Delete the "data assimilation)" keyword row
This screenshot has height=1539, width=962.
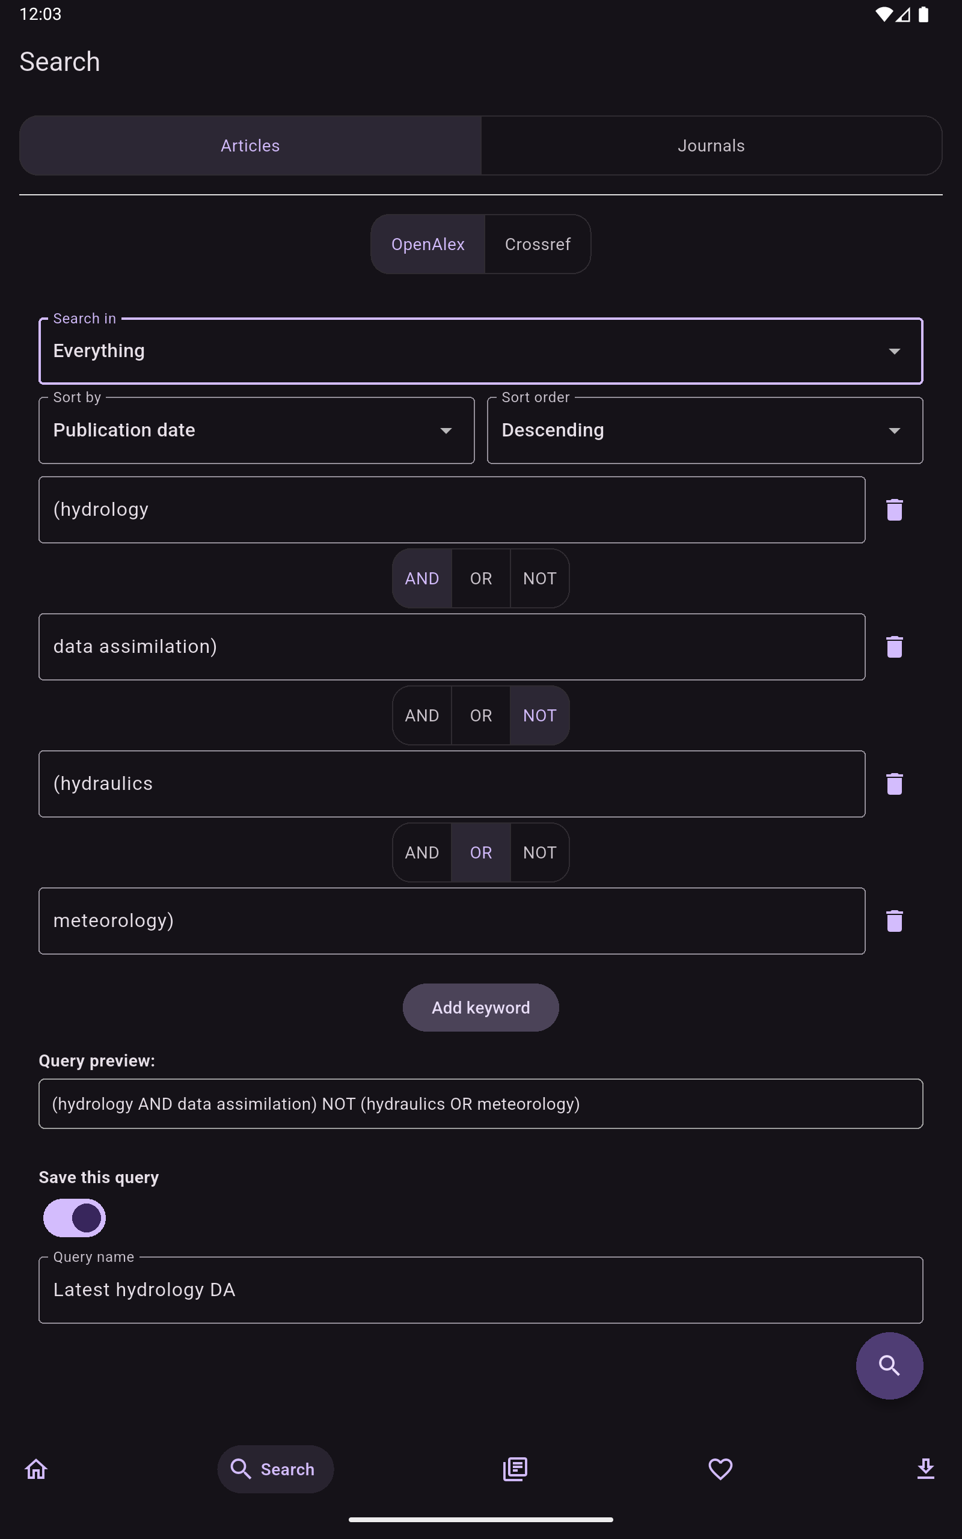click(x=894, y=647)
